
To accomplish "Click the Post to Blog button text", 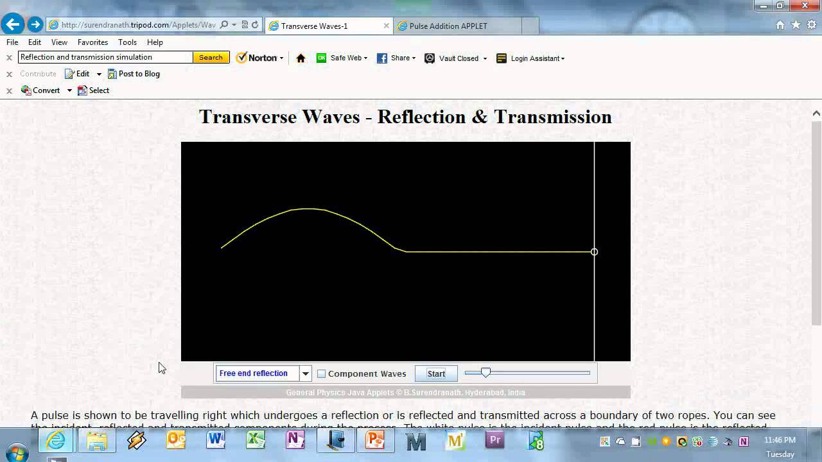I will click(139, 74).
